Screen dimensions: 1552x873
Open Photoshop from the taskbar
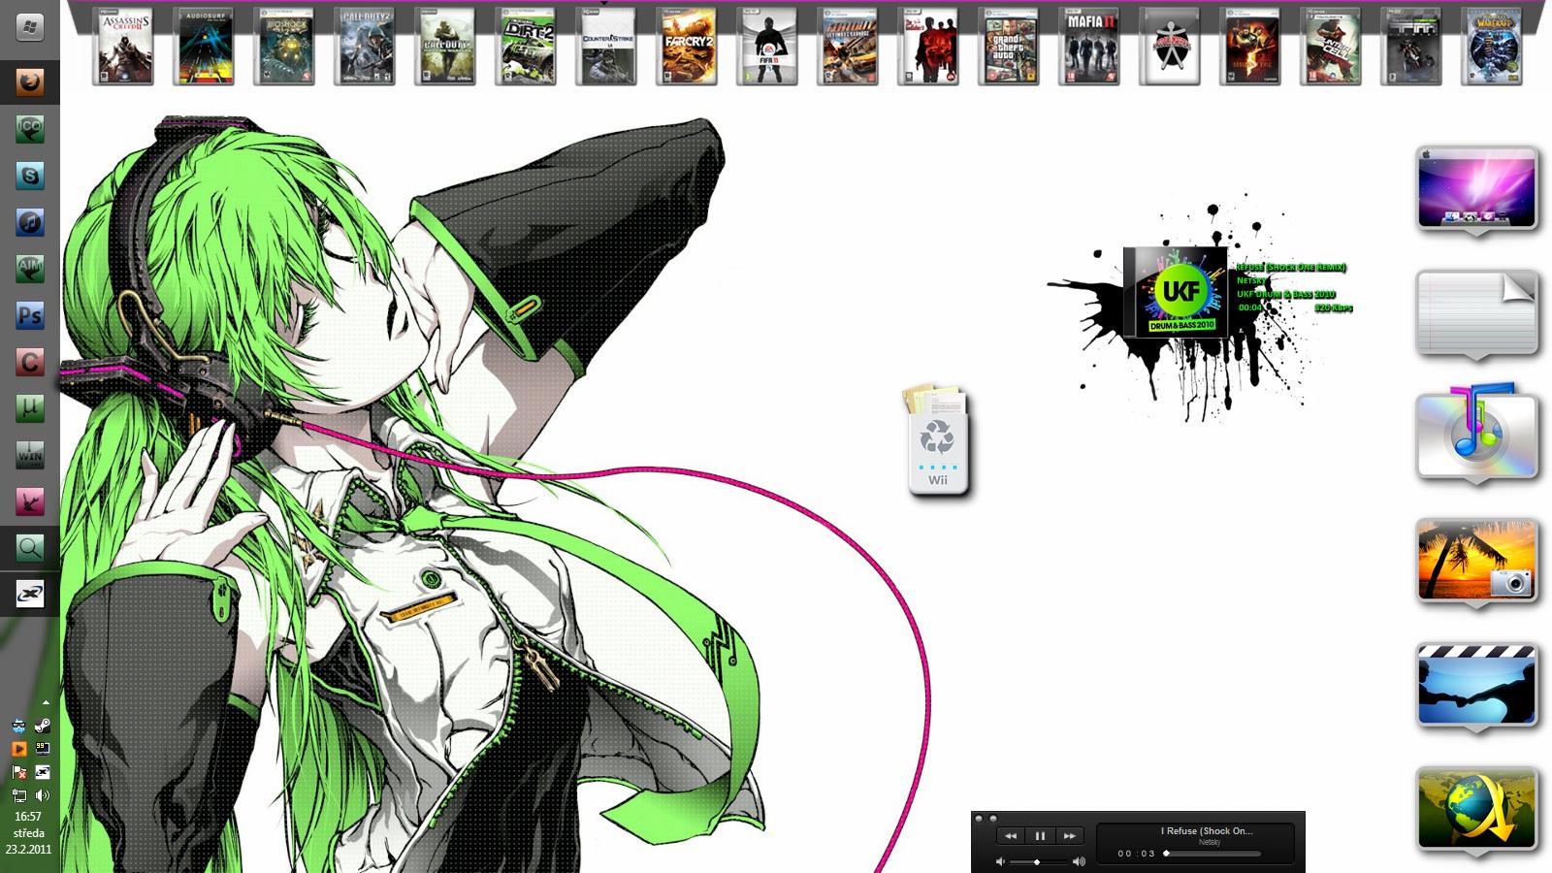[x=29, y=315]
